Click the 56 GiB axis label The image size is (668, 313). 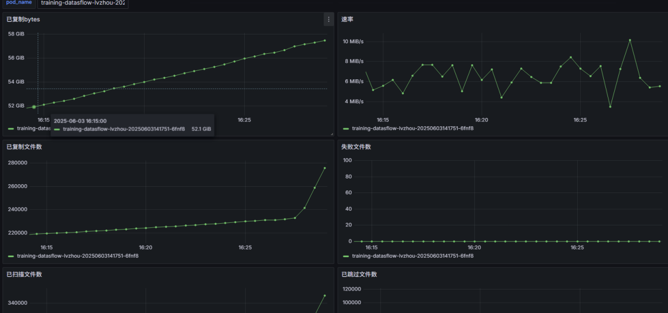pyautogui.click(x=16, y=58)
